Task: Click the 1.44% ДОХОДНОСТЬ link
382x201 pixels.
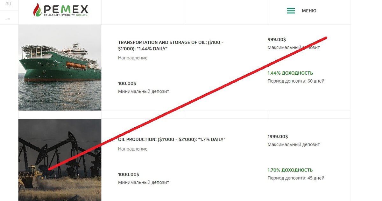Action: [290, 73]
